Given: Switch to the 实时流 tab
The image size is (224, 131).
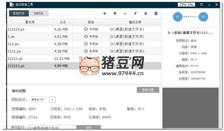Looking at the screenshot, I should (39, 13).
